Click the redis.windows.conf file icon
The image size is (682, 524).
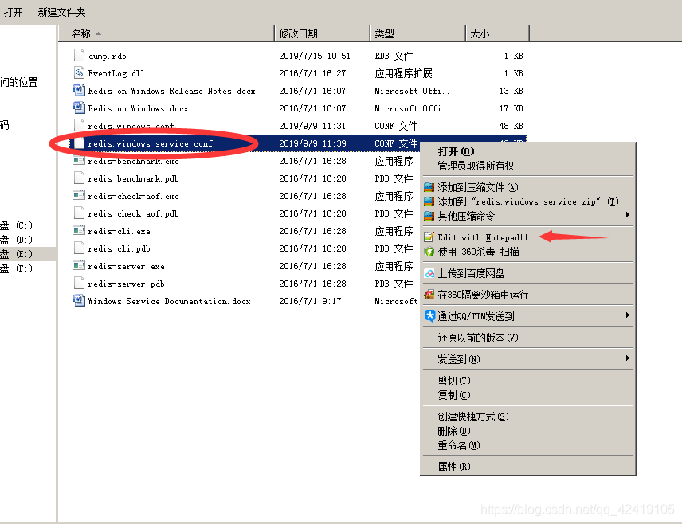(79, 125)
